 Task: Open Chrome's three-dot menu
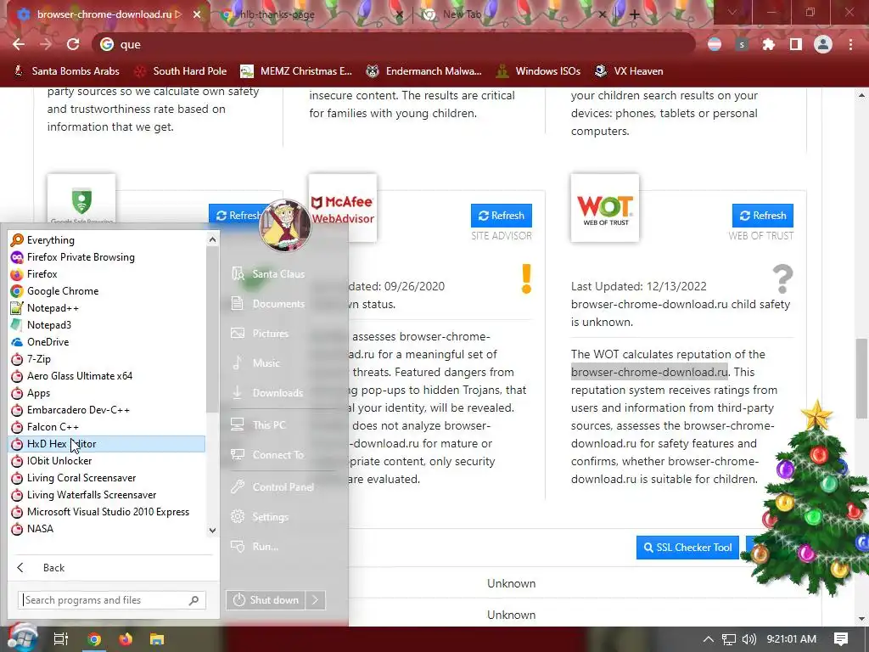click(850, 44)
